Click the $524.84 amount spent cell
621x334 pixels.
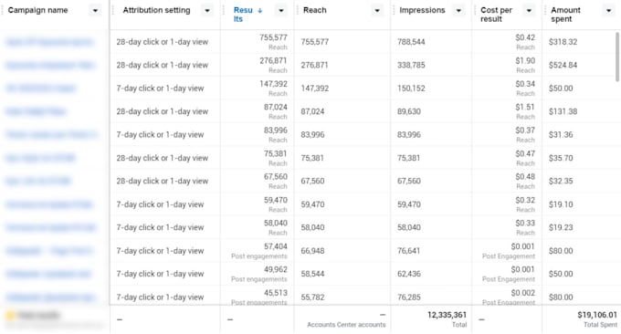563,65
